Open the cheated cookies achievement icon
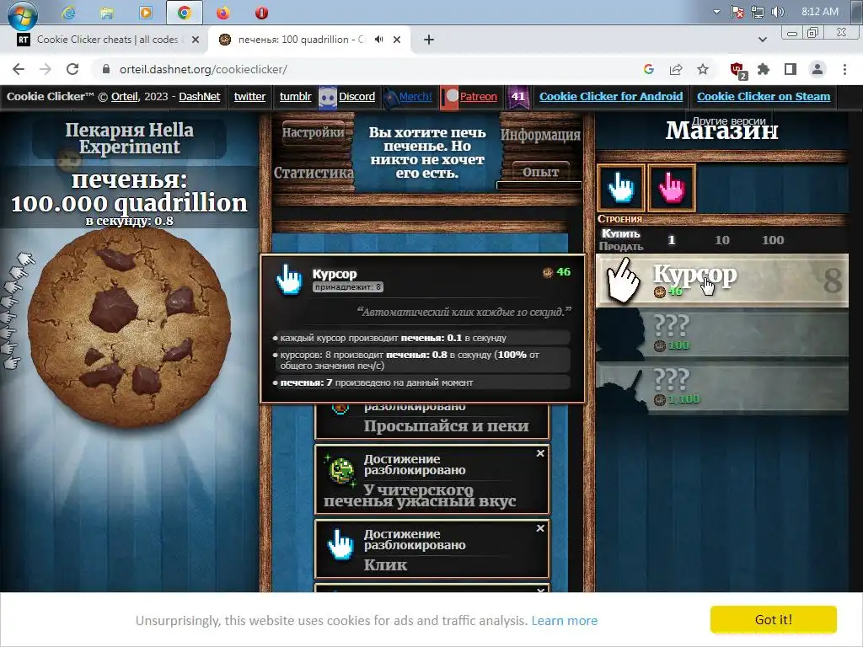The image size is (863, 647). click(x=340, y=470)
